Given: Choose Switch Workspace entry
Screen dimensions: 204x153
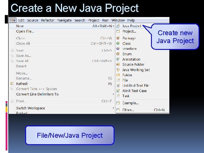Looking at the screenshot, I should (x=62, y=108).
